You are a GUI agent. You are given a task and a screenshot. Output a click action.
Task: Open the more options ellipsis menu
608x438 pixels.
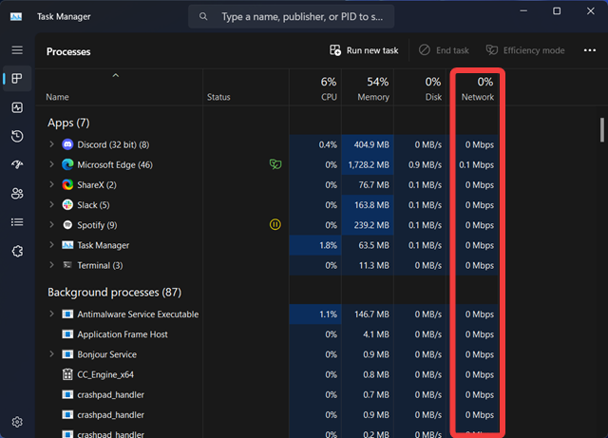590,50
